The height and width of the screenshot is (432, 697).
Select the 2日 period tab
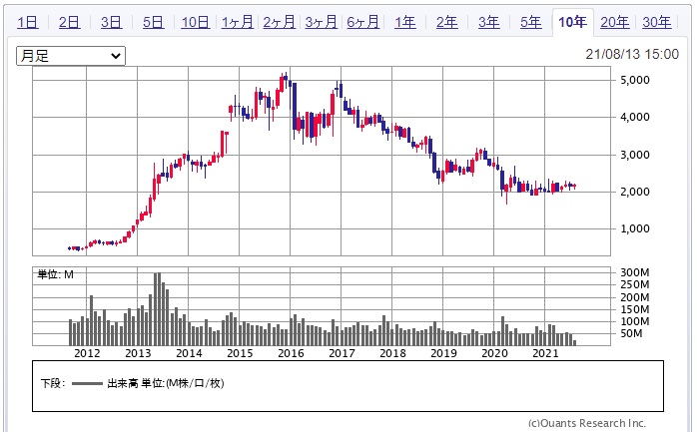pyautogui.click(x=69, y=22)
